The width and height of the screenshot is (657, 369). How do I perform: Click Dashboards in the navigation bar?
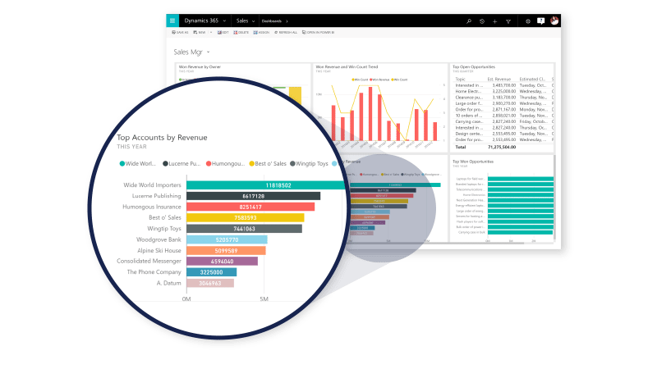272,21
